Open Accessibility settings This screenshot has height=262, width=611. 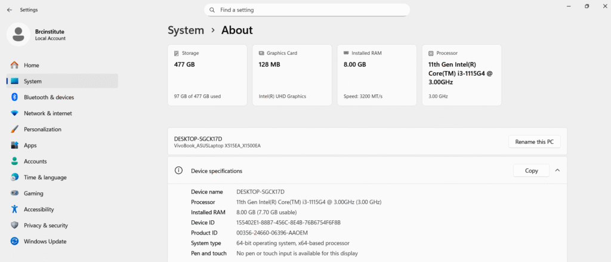62,209
